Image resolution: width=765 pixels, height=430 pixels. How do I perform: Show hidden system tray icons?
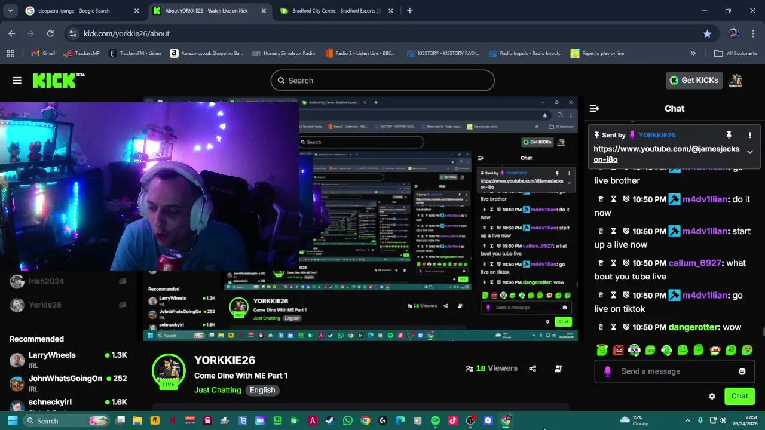click(x=687, y=420)
